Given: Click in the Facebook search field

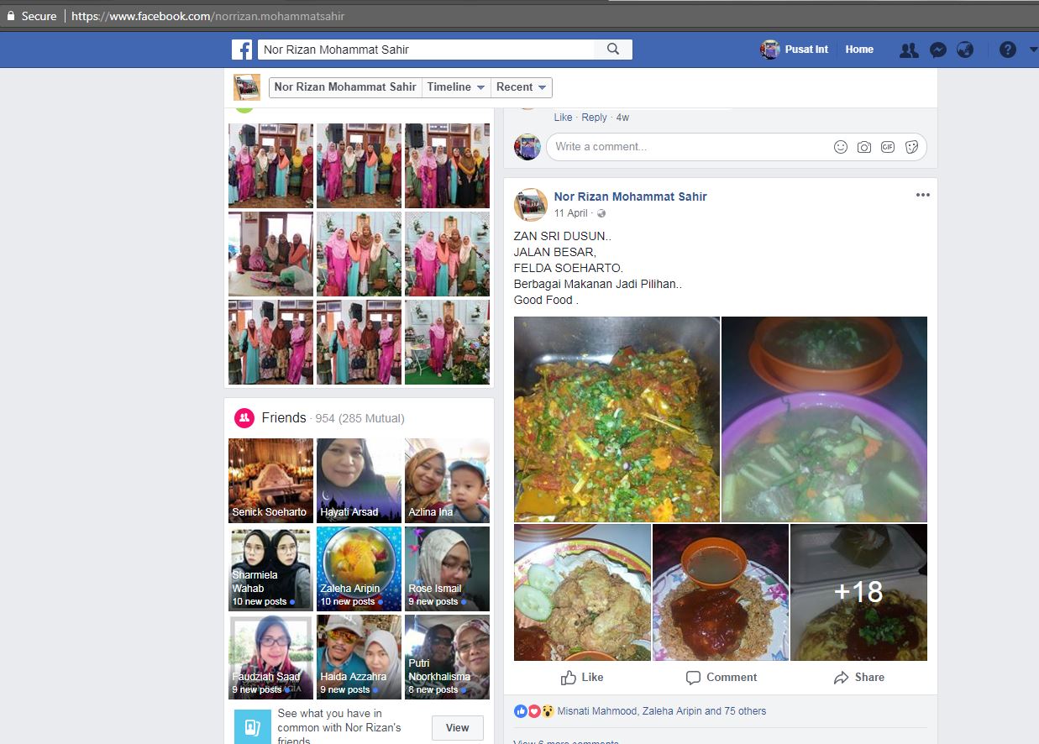Looking at the screenshot, I should pos(426,50).
